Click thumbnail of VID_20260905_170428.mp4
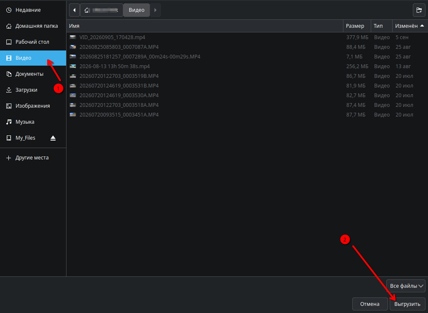The height and width of the screenshot is (313, 428). 73,37
